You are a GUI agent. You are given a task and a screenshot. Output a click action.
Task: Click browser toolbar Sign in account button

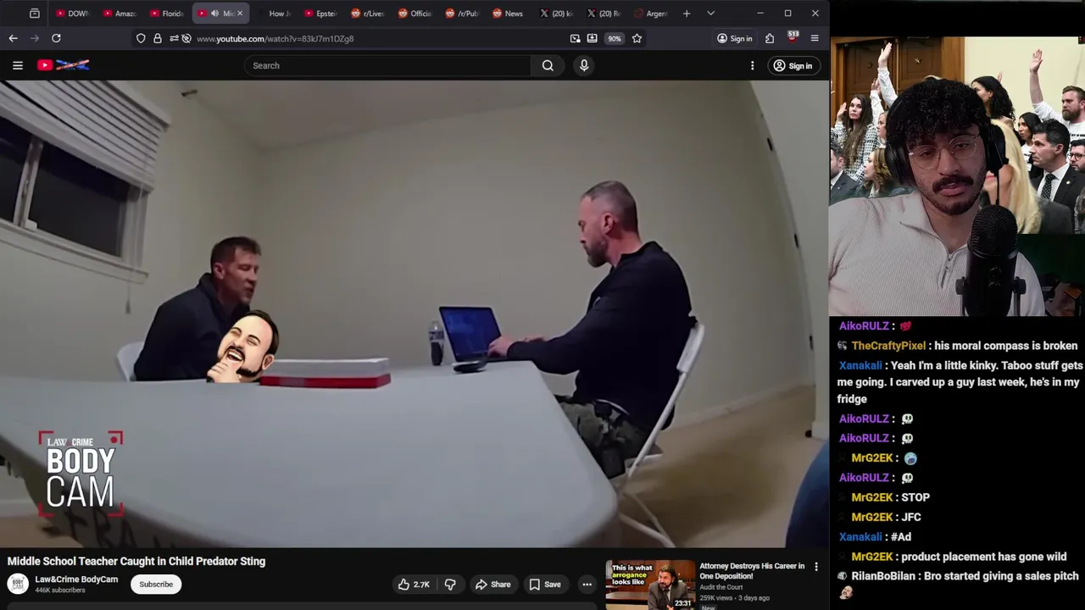pyautogui.click(x=734, y=38)
